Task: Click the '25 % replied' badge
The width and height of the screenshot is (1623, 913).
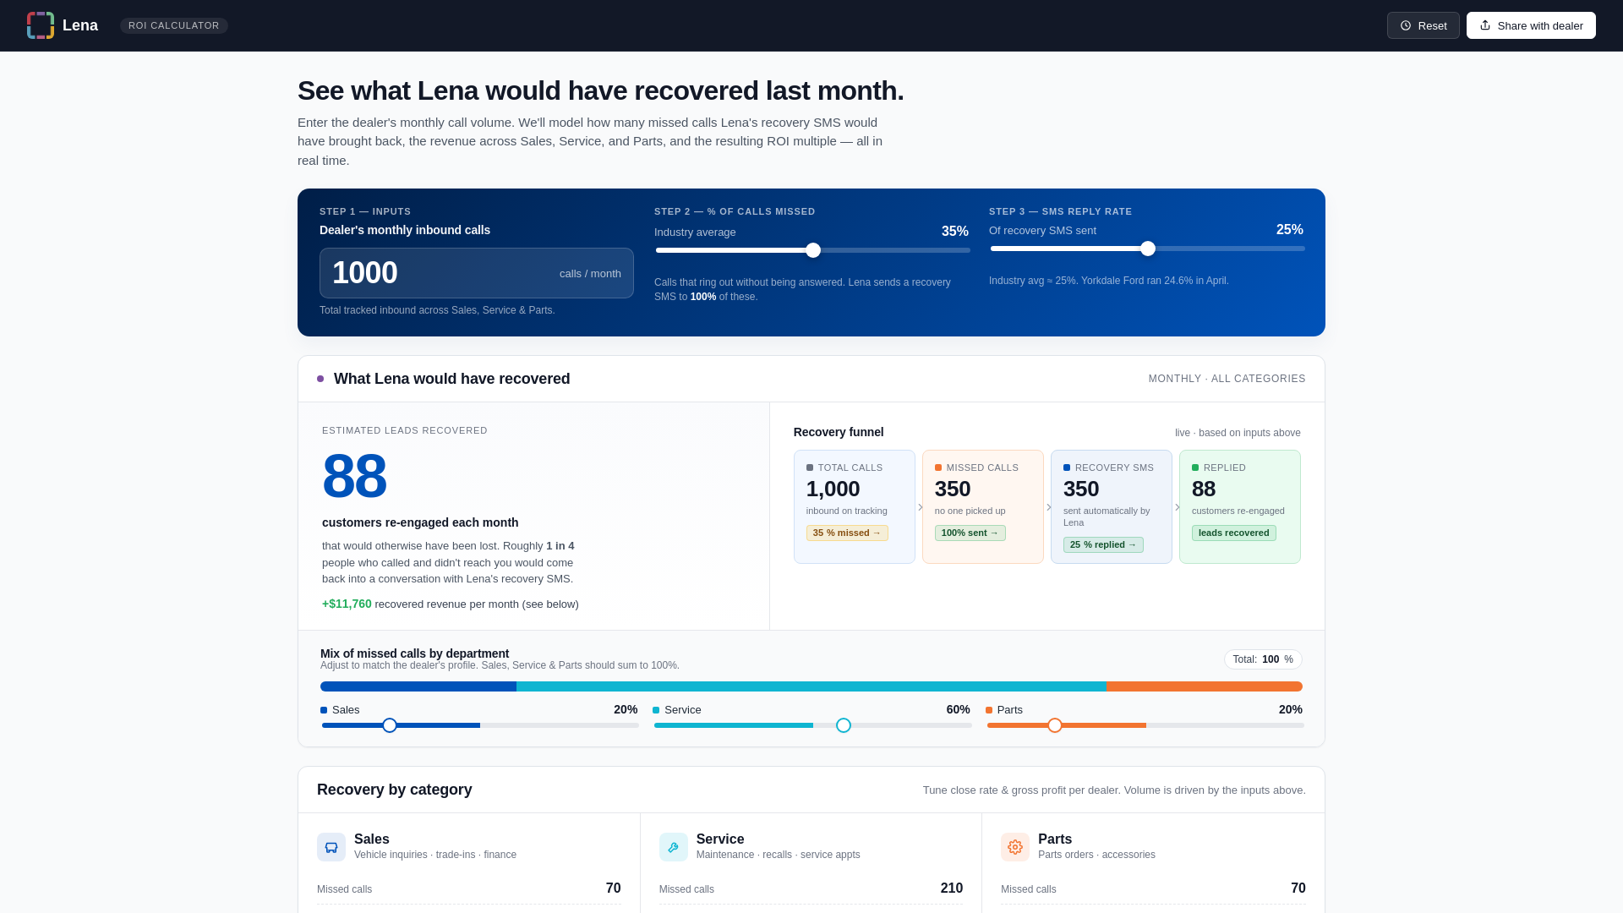Action: pyautogui.click(x=1103, y=544)
